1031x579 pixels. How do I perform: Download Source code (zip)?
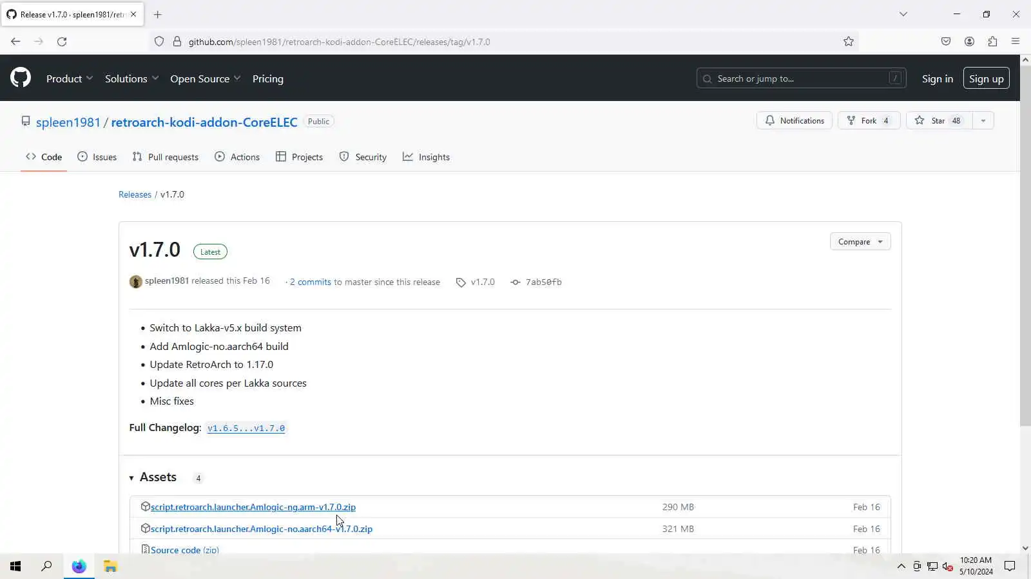click(x=185, y=550)
